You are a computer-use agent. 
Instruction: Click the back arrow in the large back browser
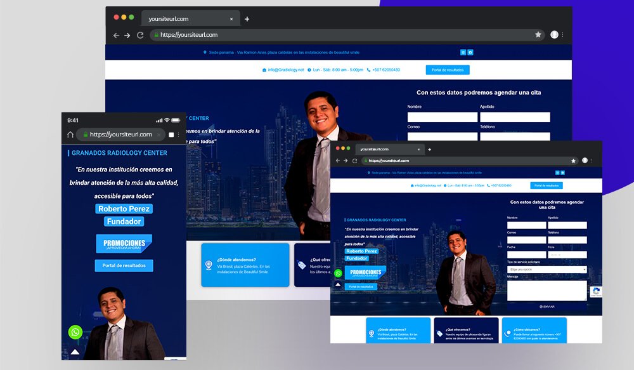116,36
